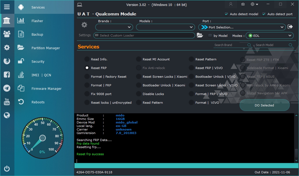Screen dimensions: 299x176
Task: Open the YouTube sidebar icon
Action: tap(7, 102)
